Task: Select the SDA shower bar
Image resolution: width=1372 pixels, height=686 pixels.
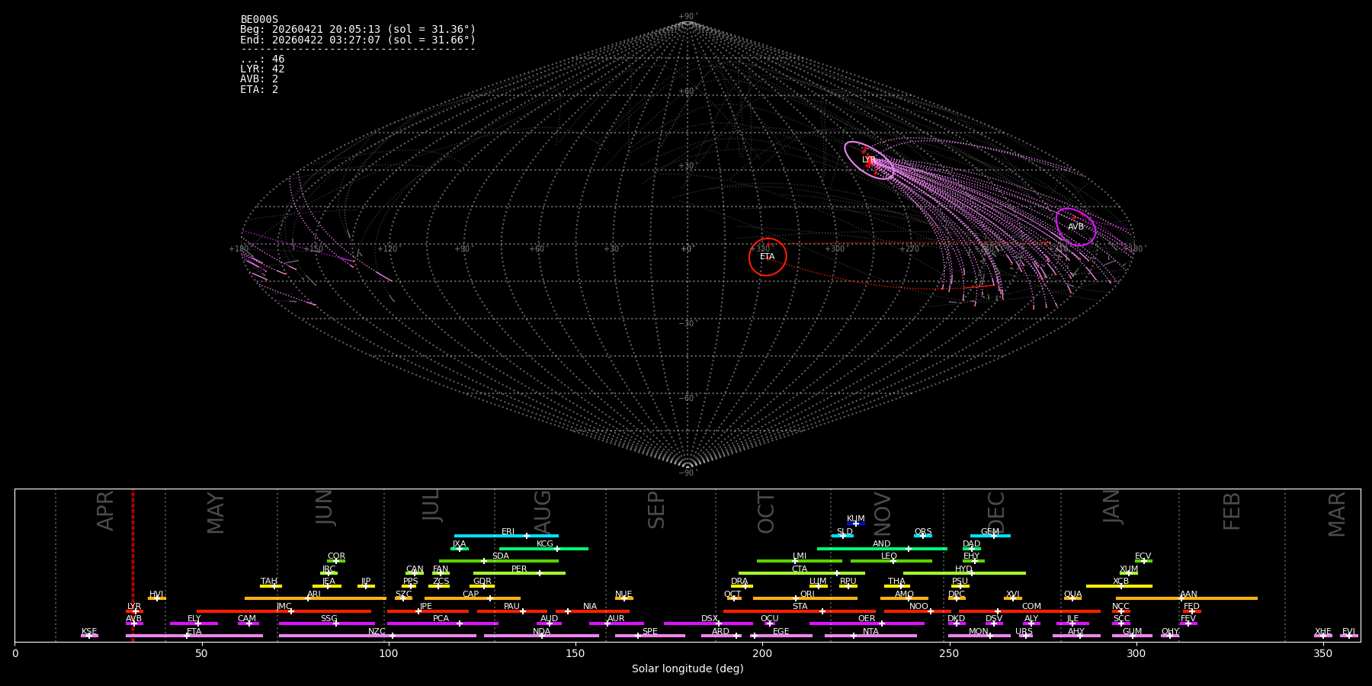Action: [x=498, y=561]
